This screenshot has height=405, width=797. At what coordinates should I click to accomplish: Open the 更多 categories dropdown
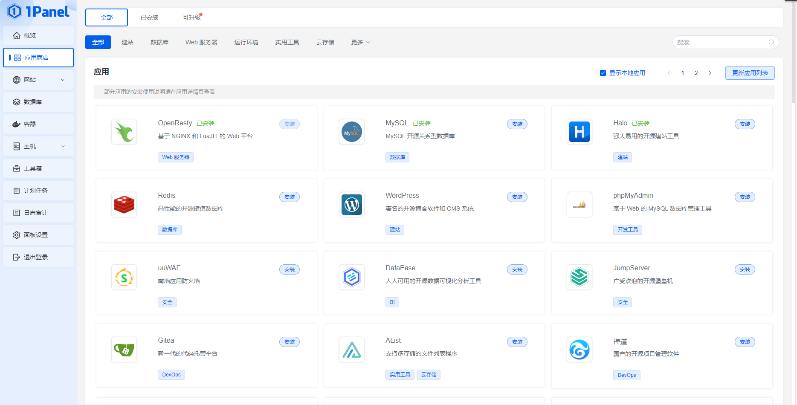pos(360,42)
